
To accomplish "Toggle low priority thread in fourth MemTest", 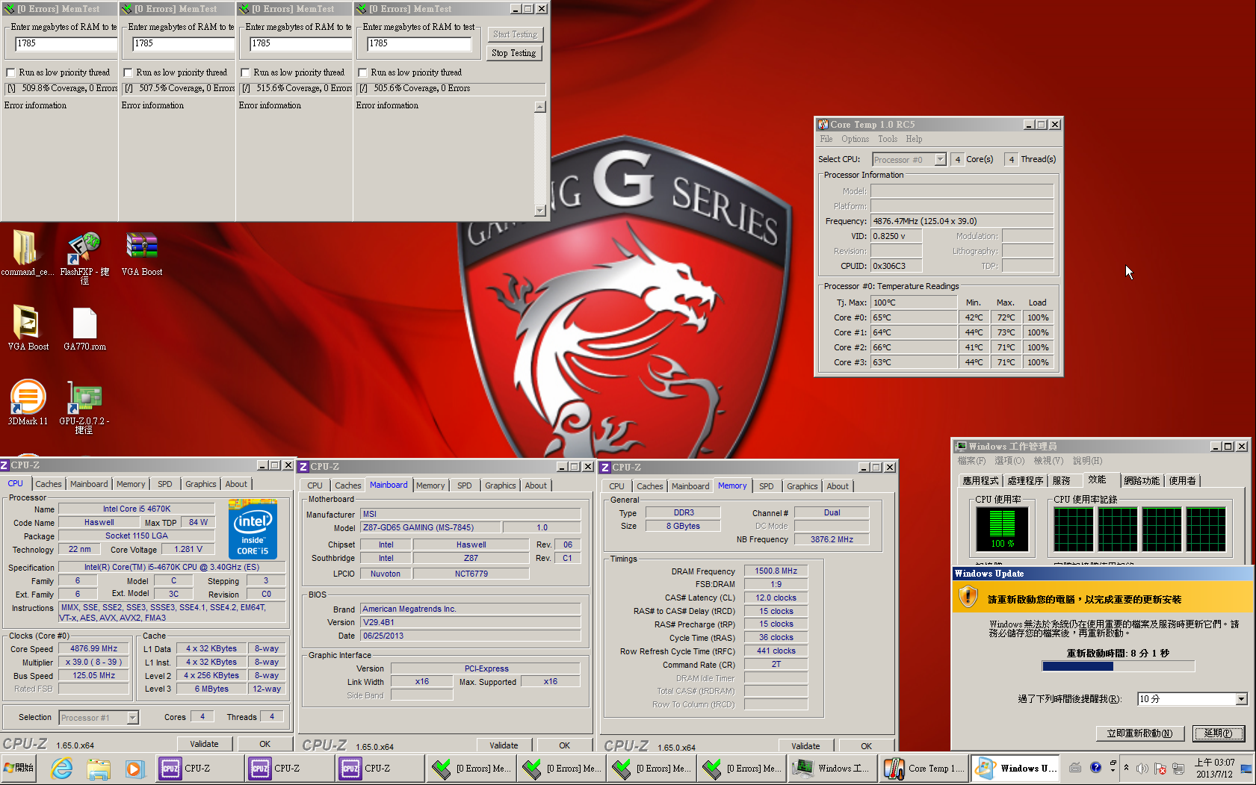I will (363, 72).
